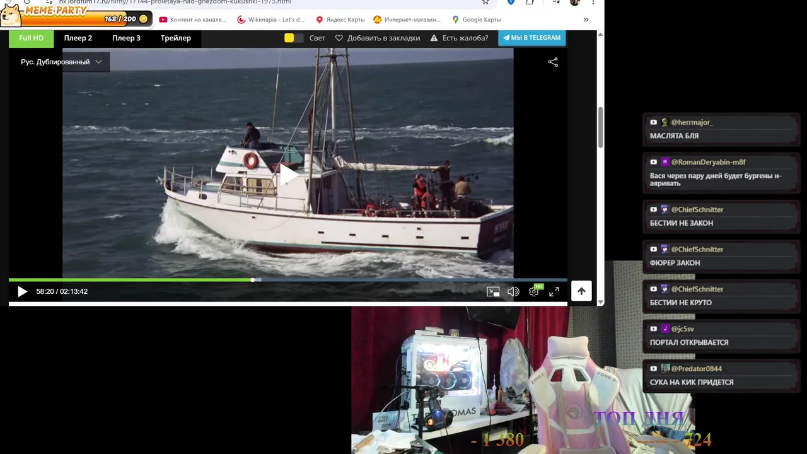807x454 pixels.
Task: Click the YouTube icon beside @herrmajor_
Action: [654, 122]
